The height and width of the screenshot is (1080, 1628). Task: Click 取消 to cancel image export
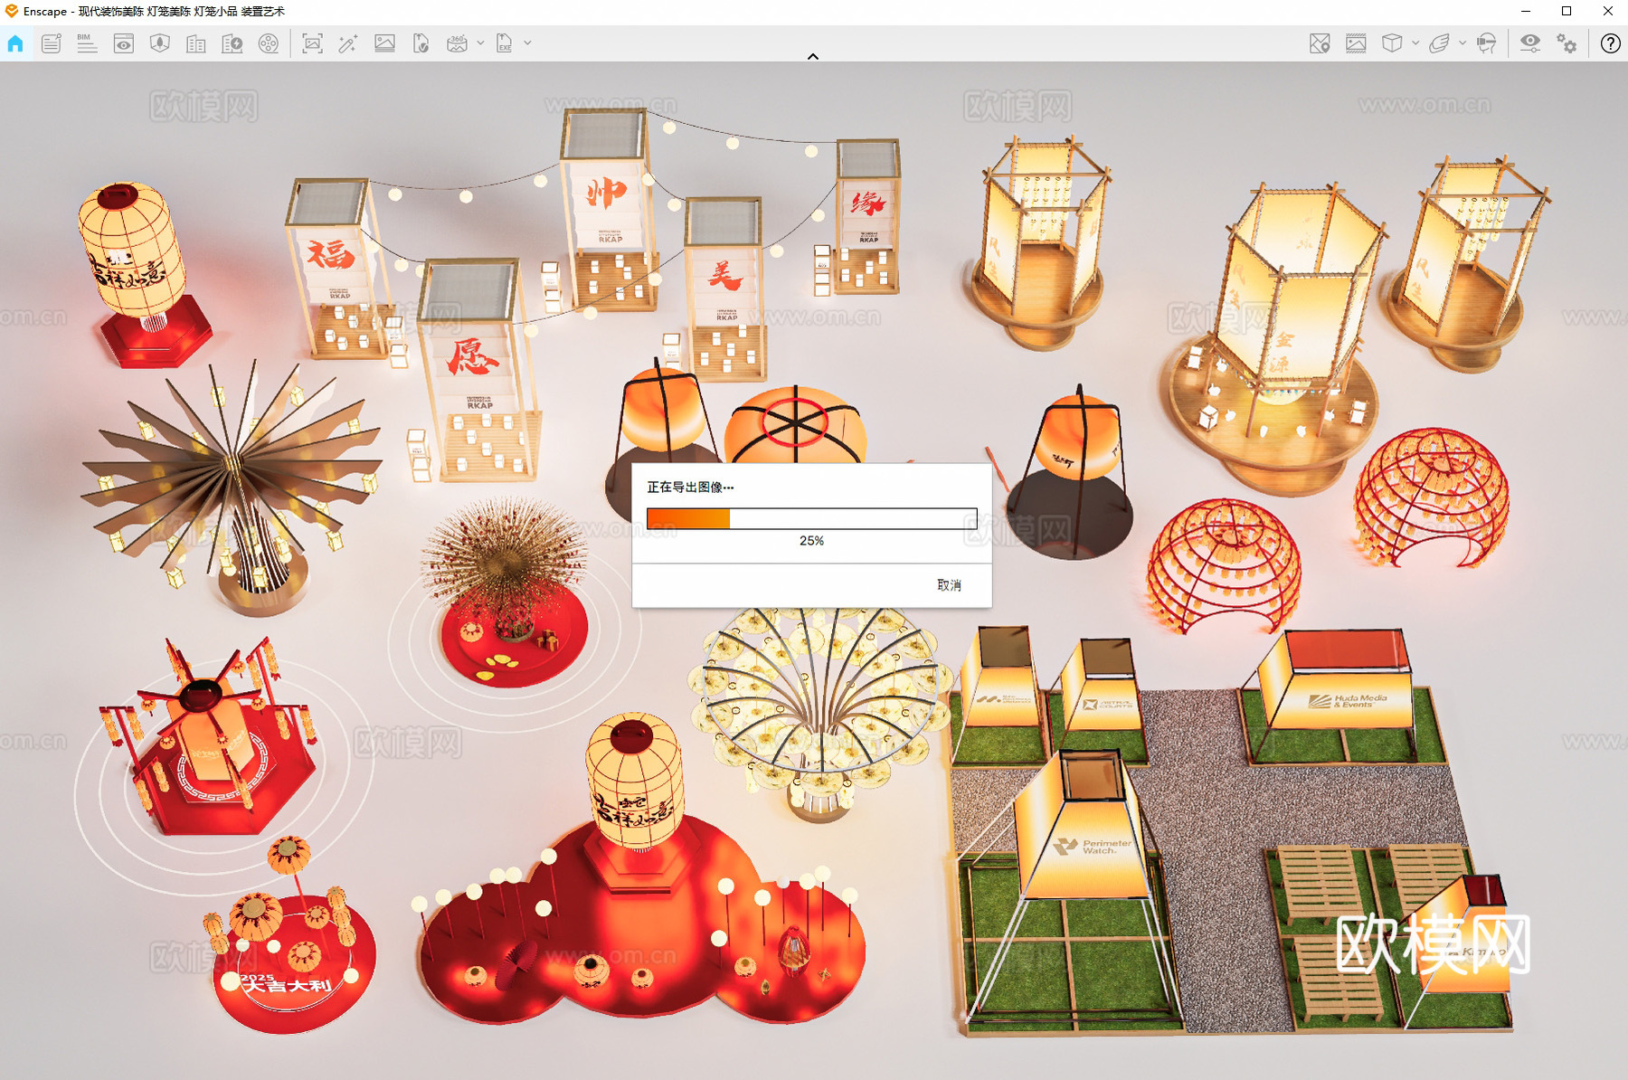click(949, 585)
